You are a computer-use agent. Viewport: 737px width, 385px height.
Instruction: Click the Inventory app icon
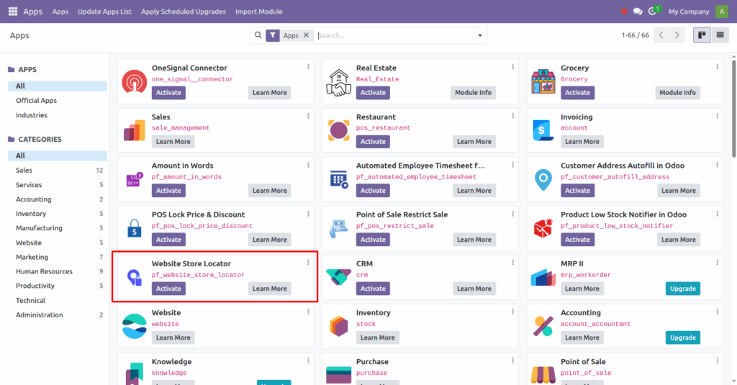coord(339,326)
